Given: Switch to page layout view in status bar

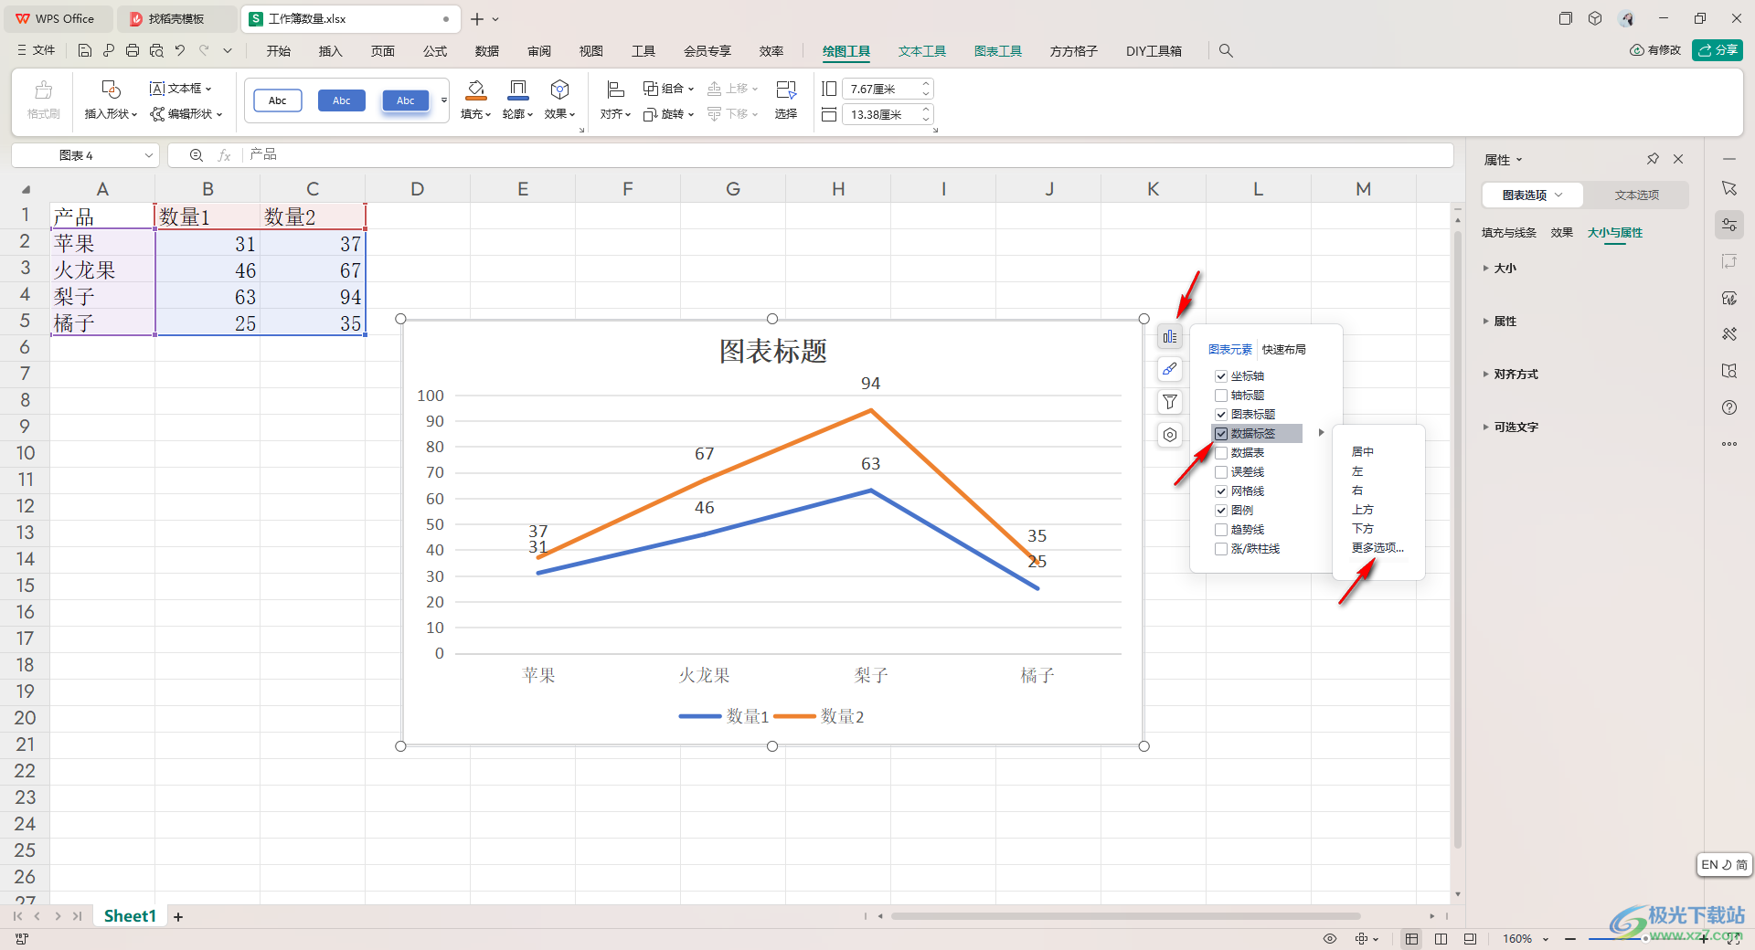Looking at the screenshot, I should (x=1441, y=939).
